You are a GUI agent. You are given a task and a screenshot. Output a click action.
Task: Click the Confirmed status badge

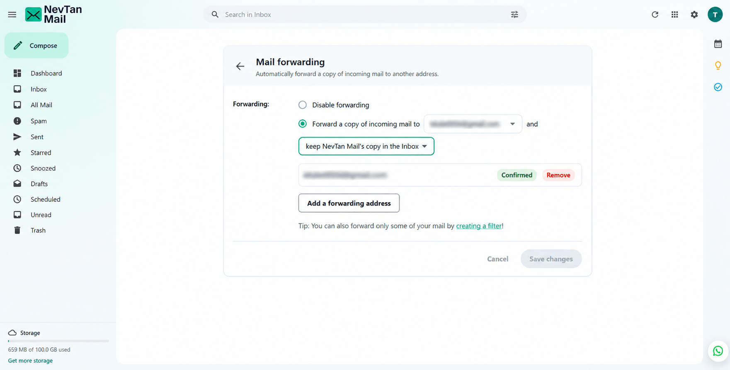tap(517, 175)
